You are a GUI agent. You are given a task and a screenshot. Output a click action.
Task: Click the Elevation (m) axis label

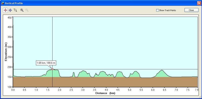(x=6, y=52)
